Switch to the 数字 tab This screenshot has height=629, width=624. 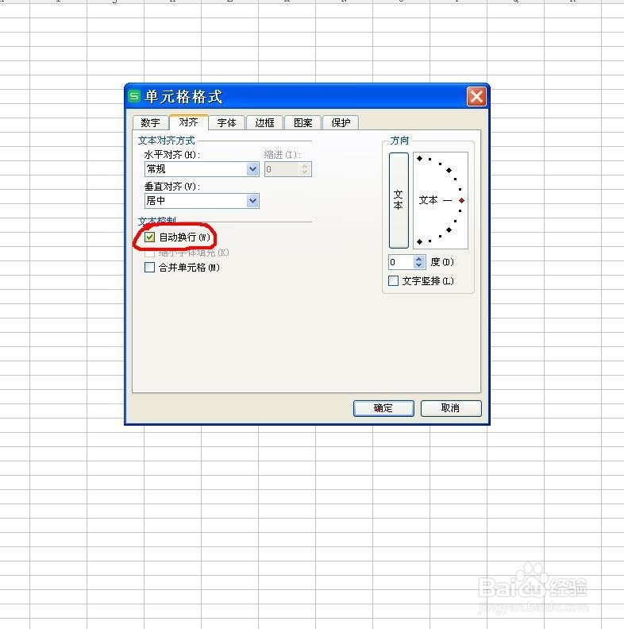click(150, 123)
